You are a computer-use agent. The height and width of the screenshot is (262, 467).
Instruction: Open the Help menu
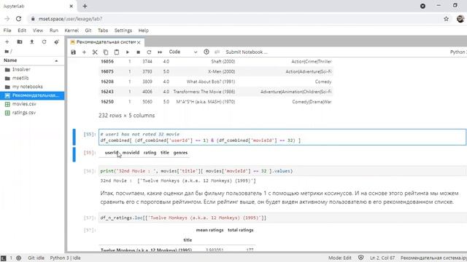click(143, 31)
